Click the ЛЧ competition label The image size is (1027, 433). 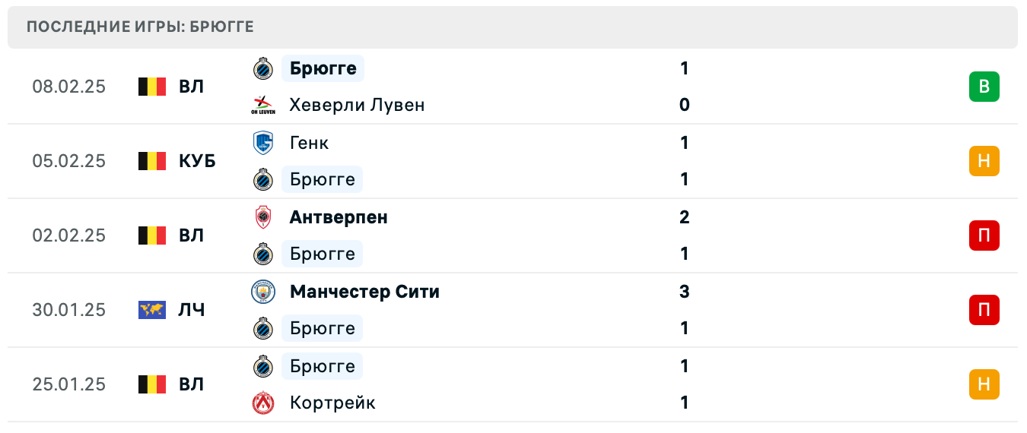pos(192,310)
